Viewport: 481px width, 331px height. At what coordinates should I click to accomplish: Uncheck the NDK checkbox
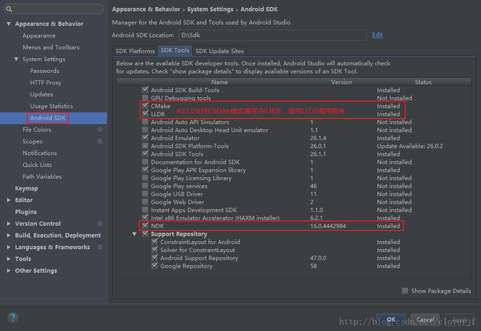(145, 226)
